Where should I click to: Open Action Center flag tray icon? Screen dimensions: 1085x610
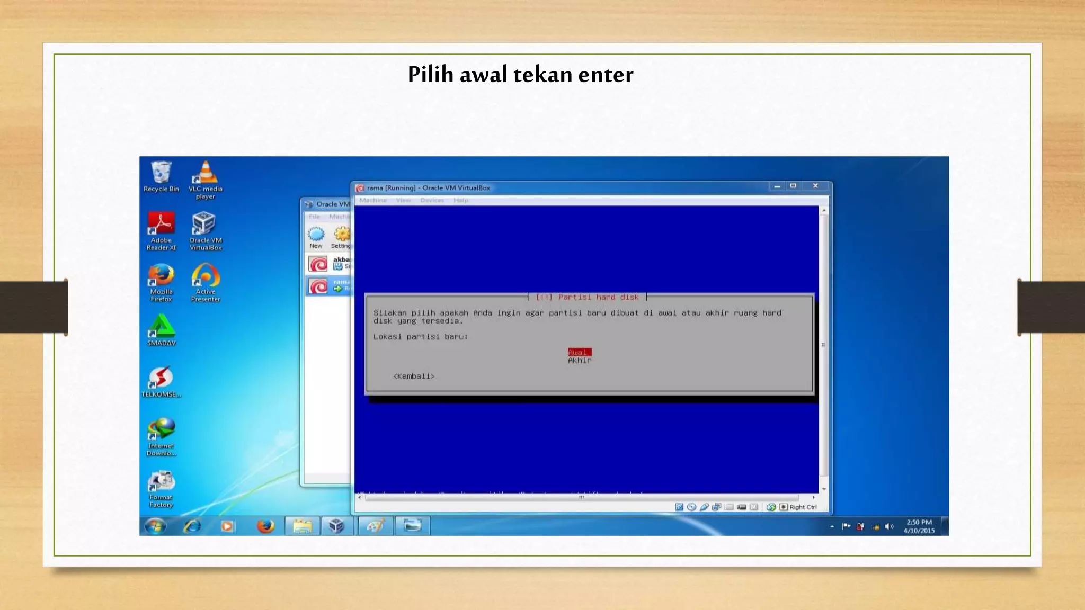pyautogui.click(x=846, y=526)
